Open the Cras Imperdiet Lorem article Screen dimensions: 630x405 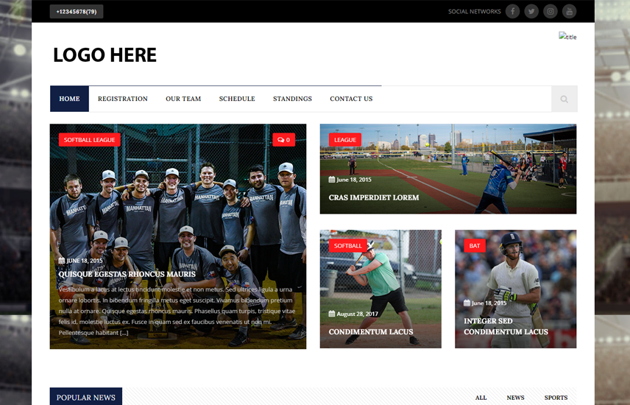point(374,197)
